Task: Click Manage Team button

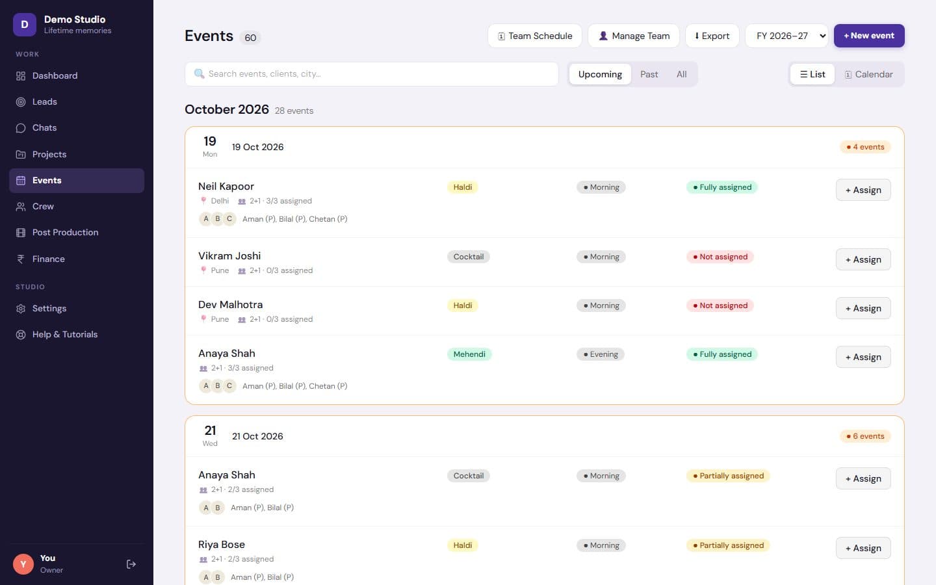Action: pos(634,36)
